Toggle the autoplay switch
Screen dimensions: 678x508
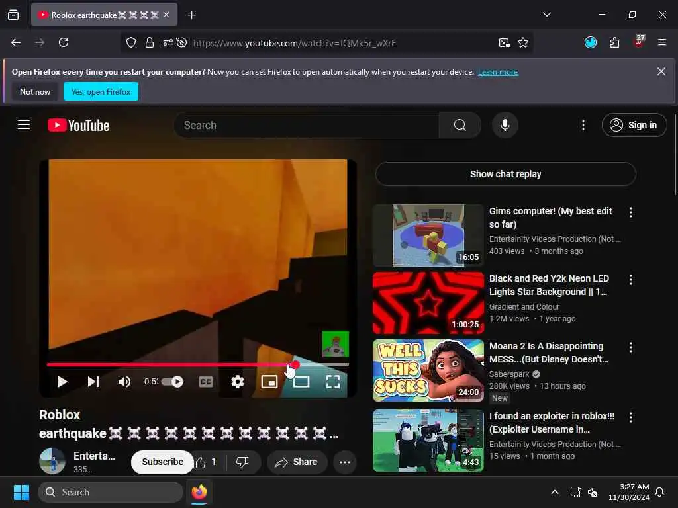pos(172,382)
